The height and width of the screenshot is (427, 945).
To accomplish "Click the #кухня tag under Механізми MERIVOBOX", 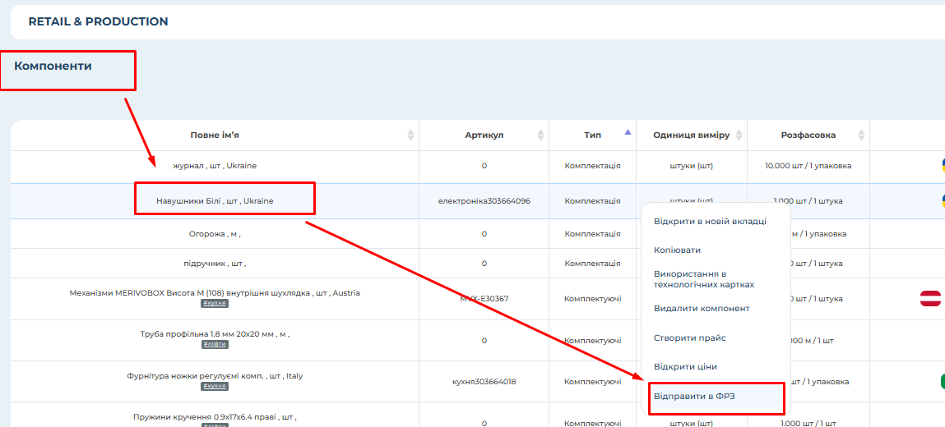I will pos(215,303).
